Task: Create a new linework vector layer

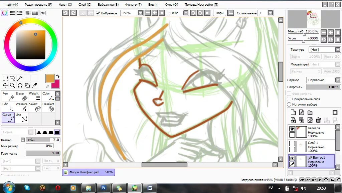Action: [x=302, y=112]
